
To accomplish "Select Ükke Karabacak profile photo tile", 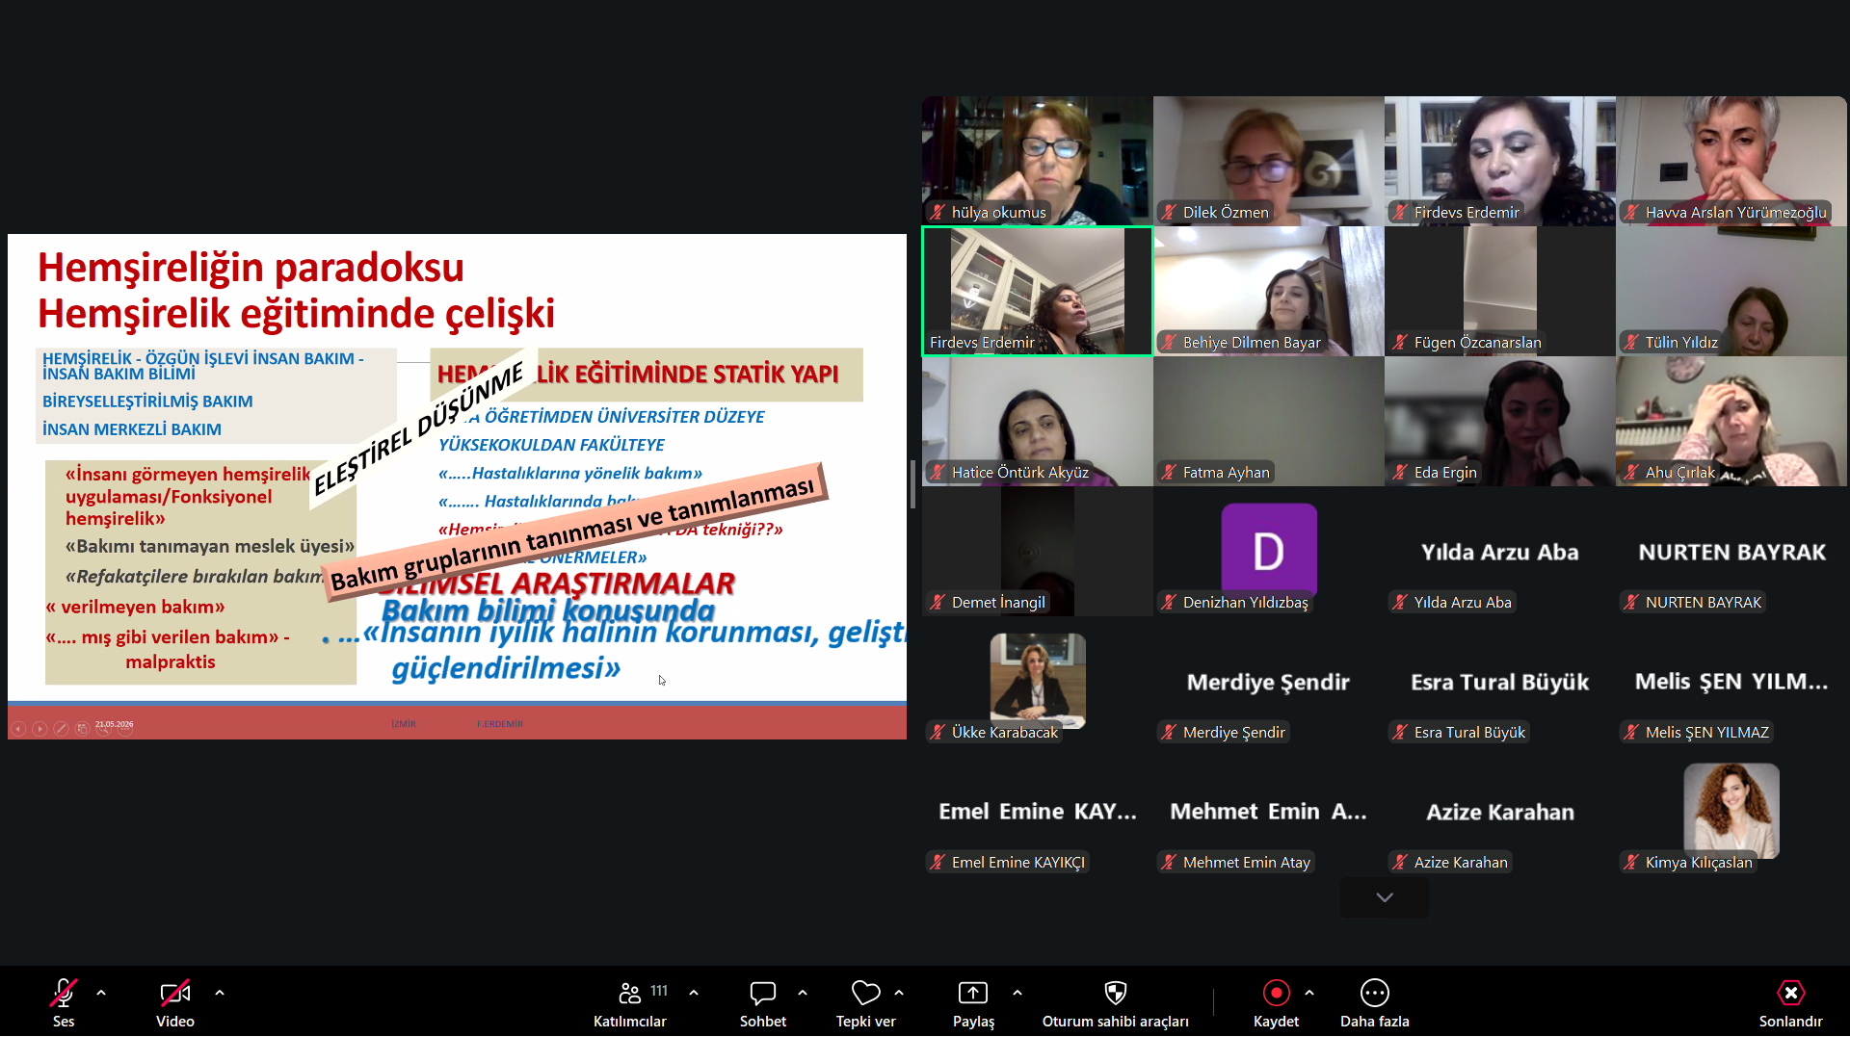I will (x=1038, y=681).
